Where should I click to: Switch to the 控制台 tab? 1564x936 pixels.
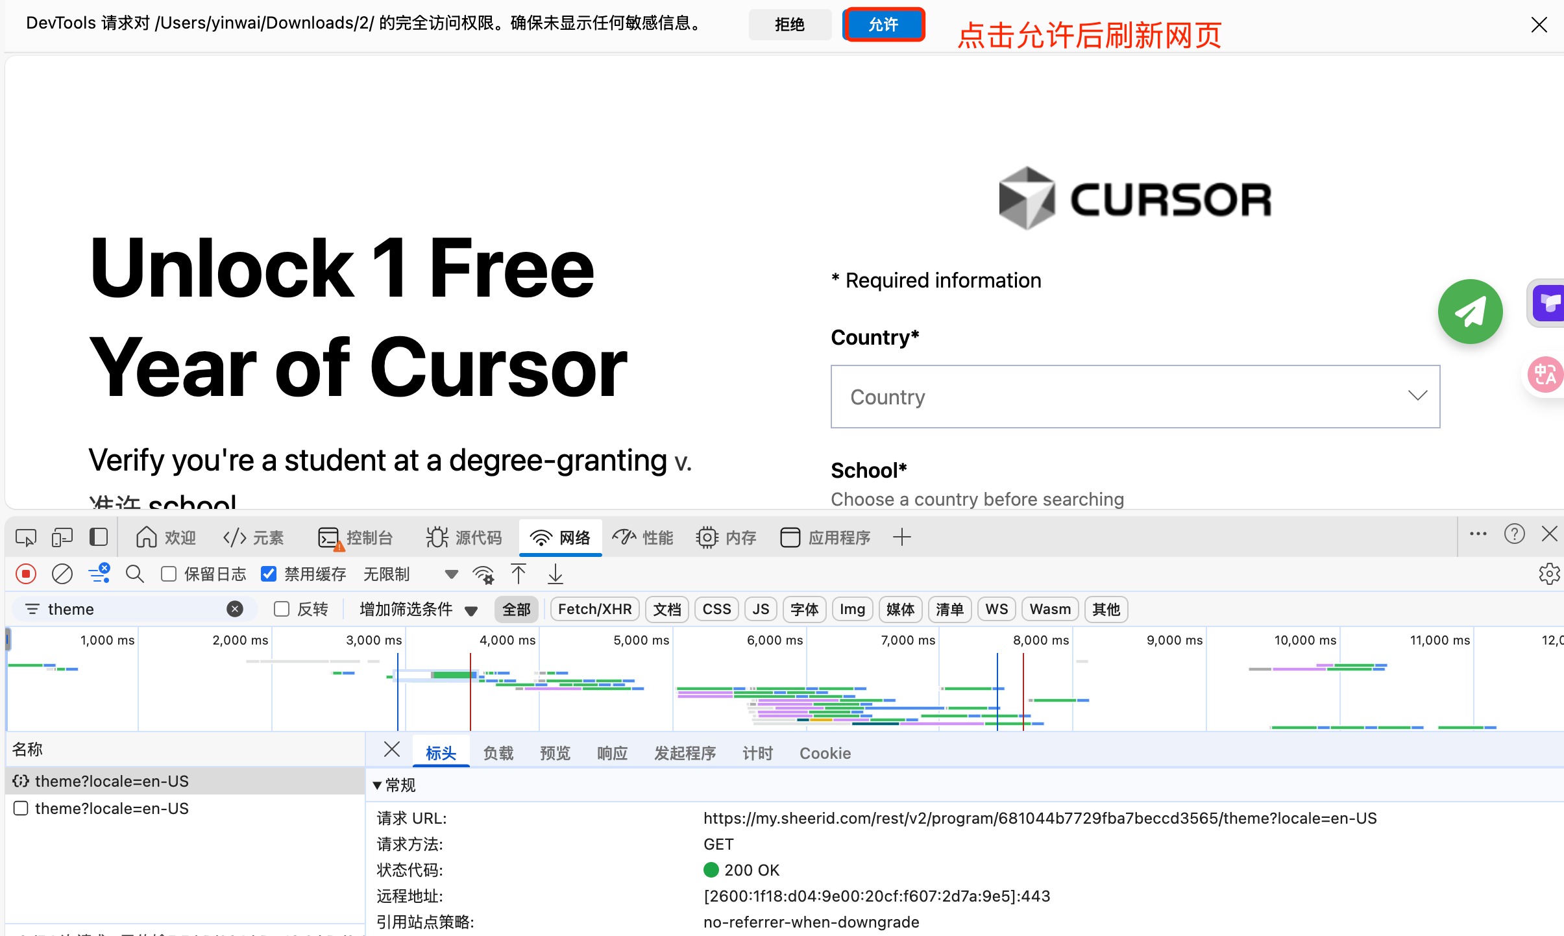(356, 537)
